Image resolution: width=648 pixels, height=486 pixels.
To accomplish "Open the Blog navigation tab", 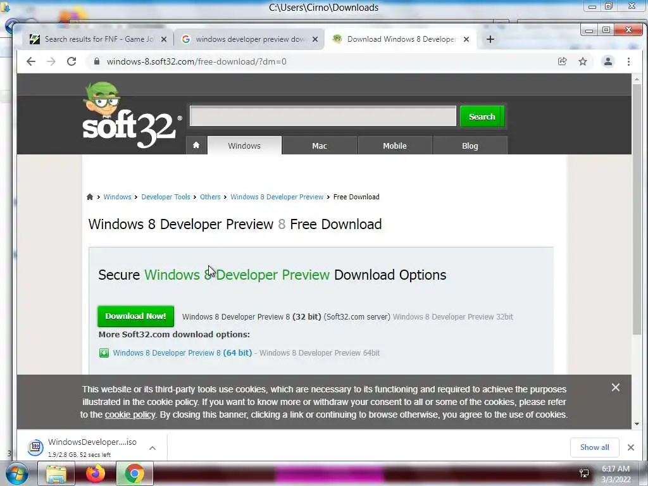I will [x=470, y=146].
